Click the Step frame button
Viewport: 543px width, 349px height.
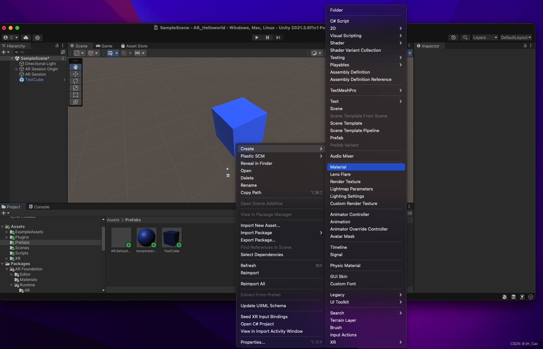click(x=278, y=37)
